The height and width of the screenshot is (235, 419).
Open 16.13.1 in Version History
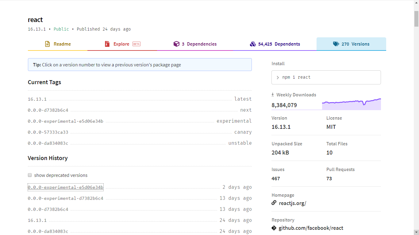click(x=37, y=220)
